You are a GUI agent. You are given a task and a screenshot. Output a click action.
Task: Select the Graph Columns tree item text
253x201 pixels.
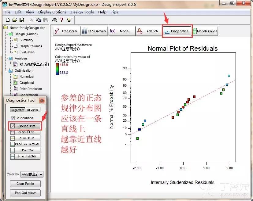click(31, 46)
